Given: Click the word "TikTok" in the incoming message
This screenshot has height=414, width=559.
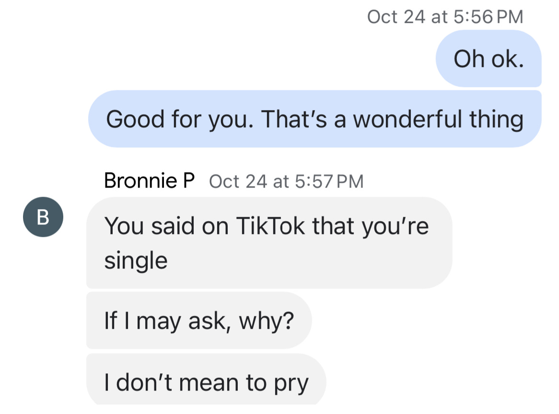Looking at the screenshot, I should pos(270,226).
